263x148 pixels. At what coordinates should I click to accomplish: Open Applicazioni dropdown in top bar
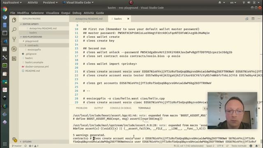[x=12, y=2]
